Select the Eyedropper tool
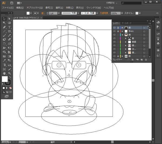 click(4, 60)
